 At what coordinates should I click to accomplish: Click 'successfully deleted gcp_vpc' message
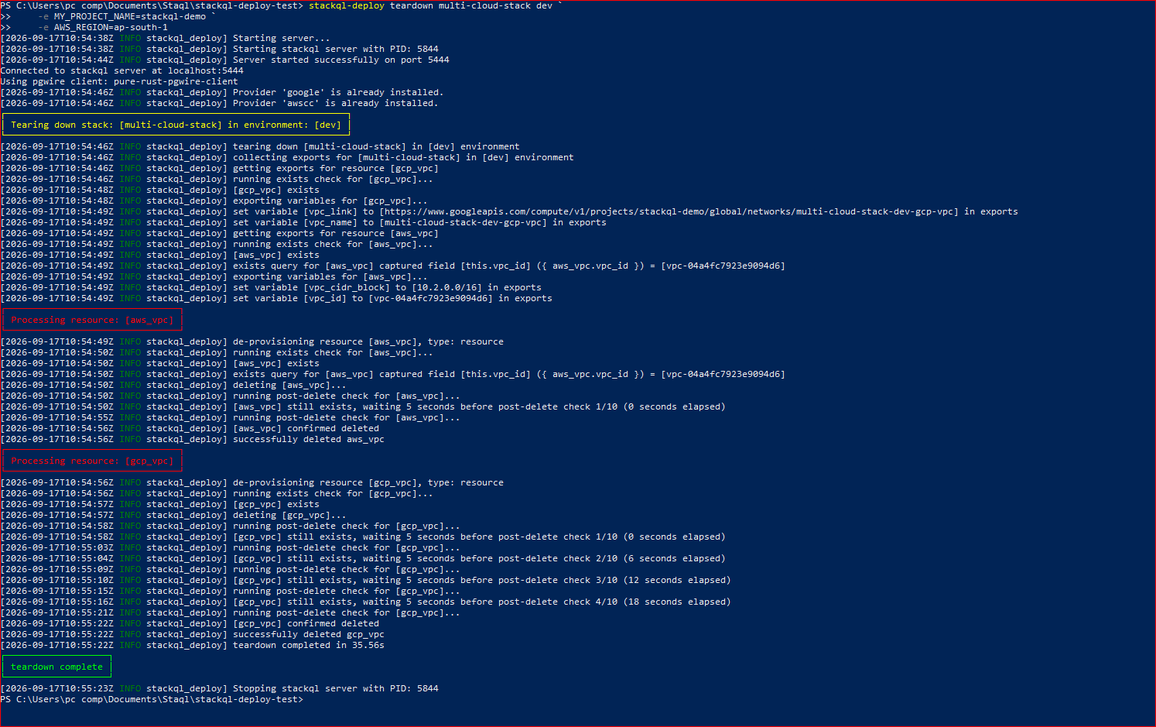click(x=308, y=634)
